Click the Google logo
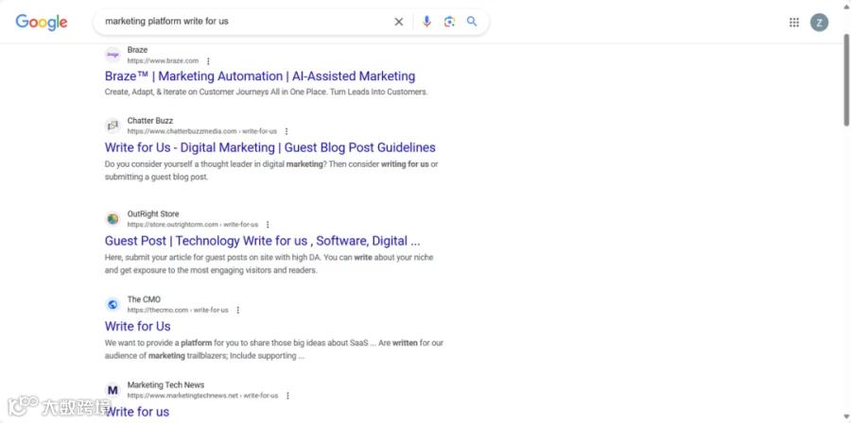 point(42,23)
